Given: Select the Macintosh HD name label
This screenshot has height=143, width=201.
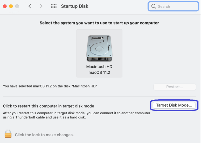Looking at the screenshot, I should pos(99,67).
